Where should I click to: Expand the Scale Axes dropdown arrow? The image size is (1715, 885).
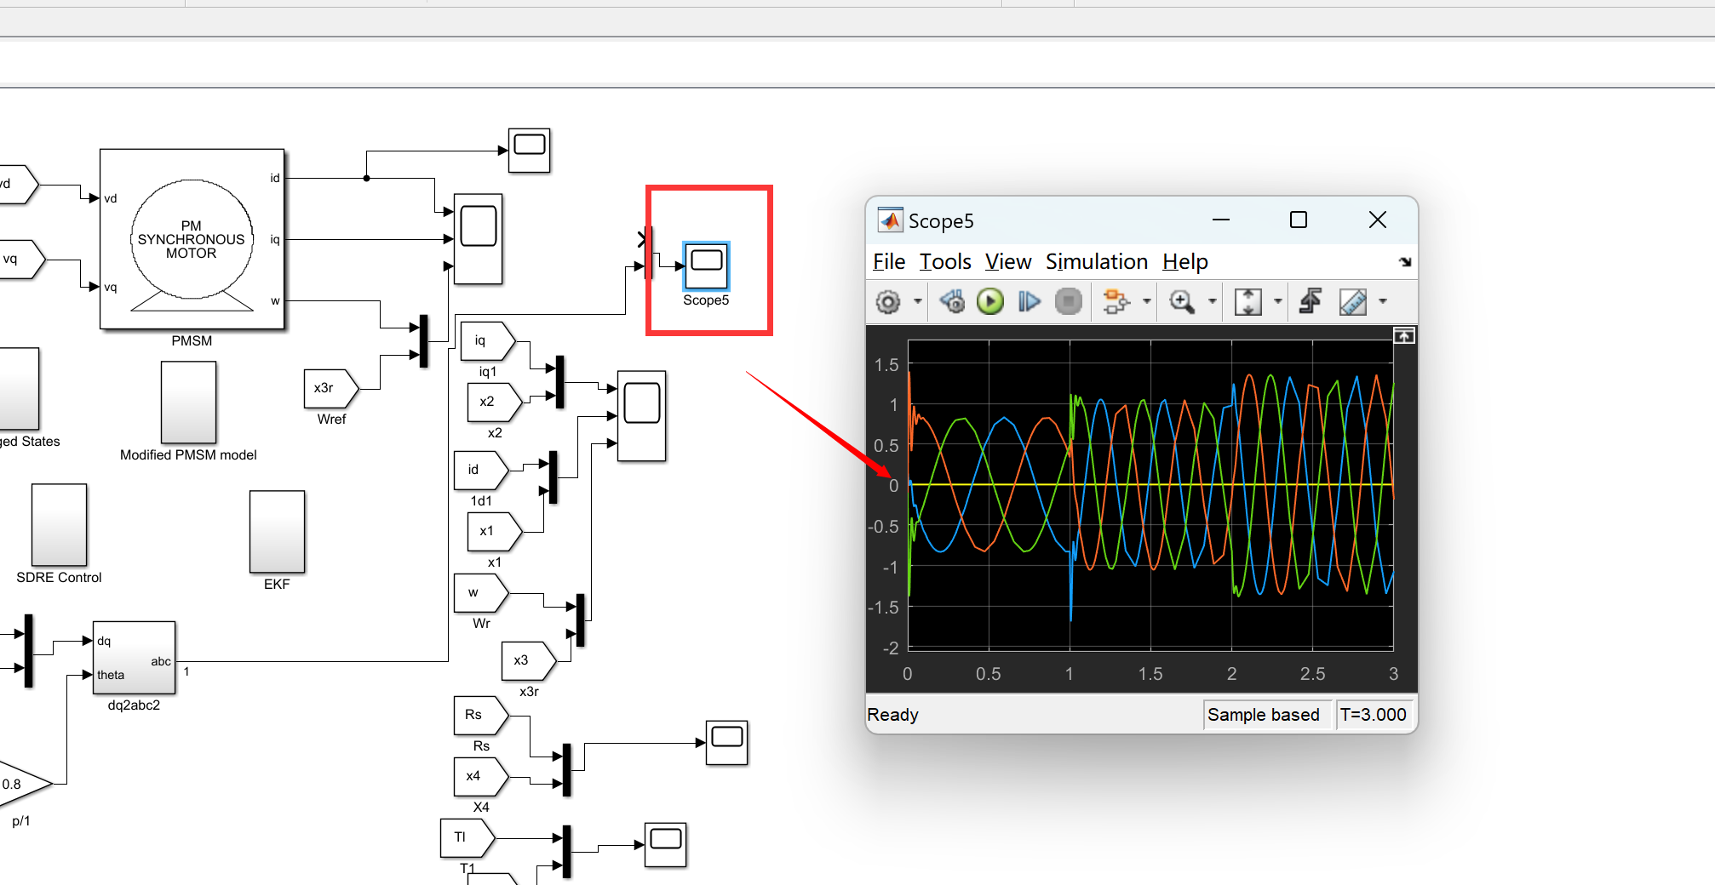click(1277, 301)
